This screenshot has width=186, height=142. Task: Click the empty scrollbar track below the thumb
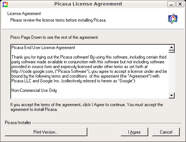click(x=172, y=73)
